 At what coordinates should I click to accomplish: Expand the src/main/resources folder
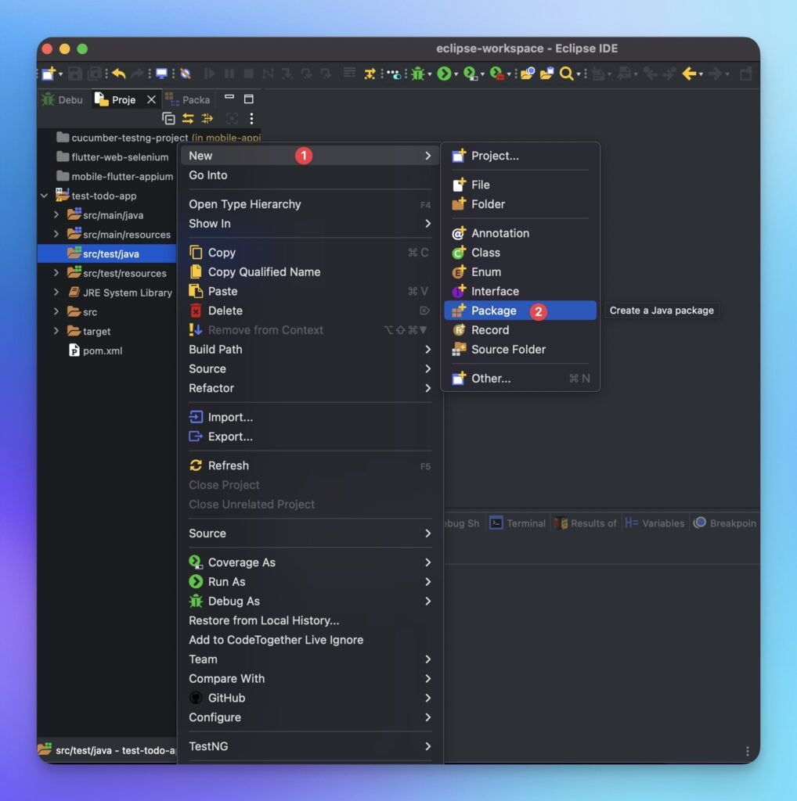click(56, 235)
